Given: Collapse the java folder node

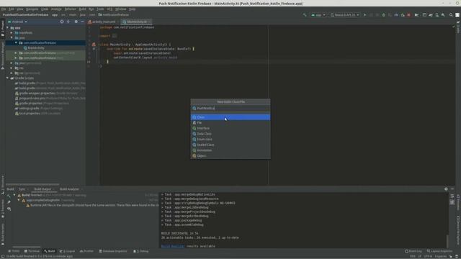Looking at the screenshot, I should click(12, 38).
